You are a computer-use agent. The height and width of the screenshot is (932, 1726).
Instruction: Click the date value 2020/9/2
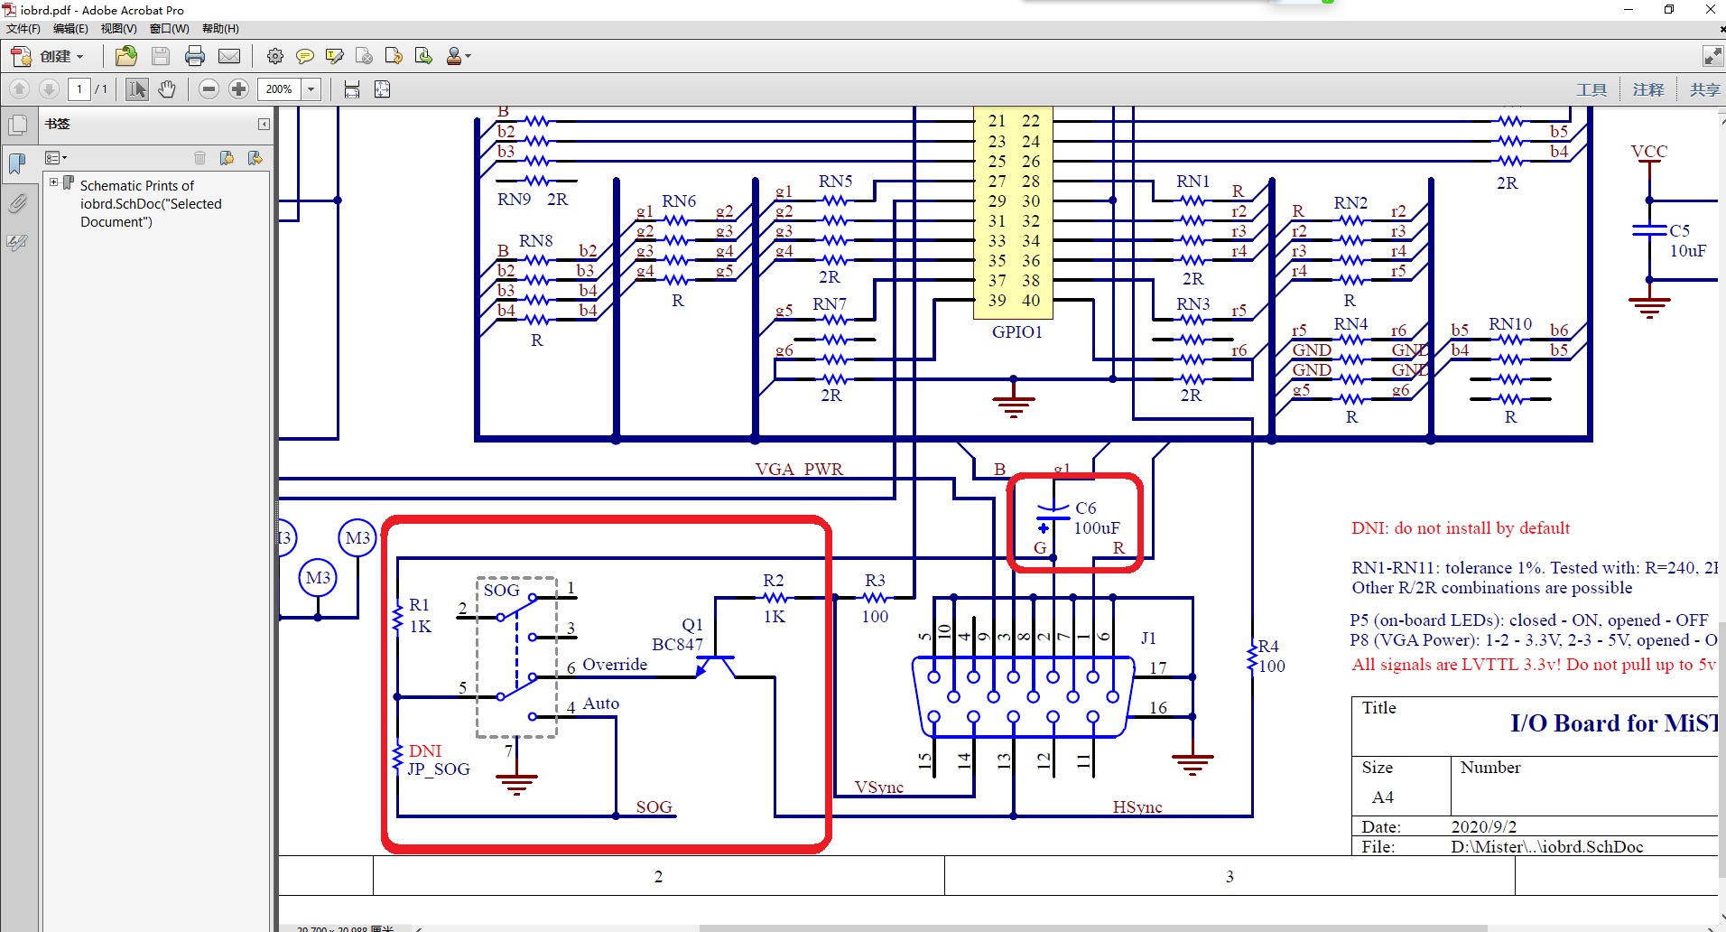pyautogui.click(x=1483, y=827)
